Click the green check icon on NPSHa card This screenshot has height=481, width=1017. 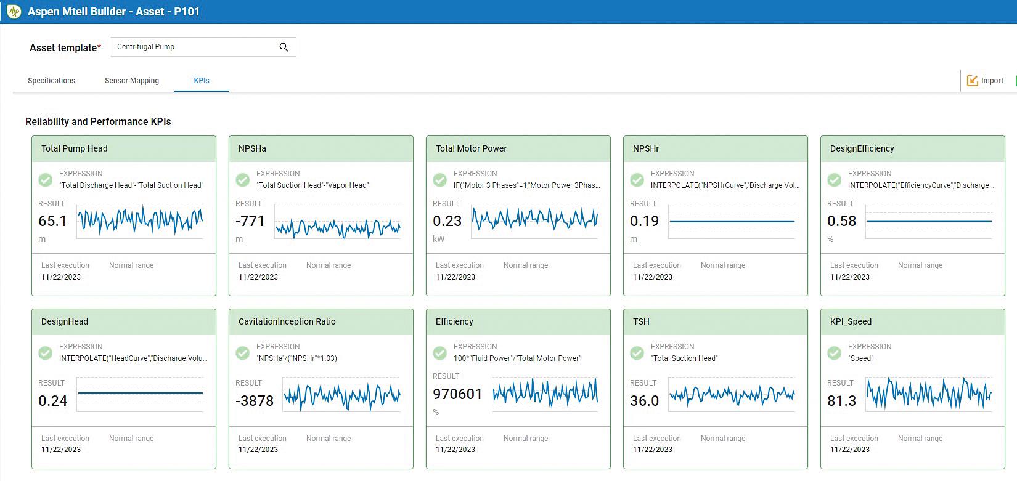243,180
